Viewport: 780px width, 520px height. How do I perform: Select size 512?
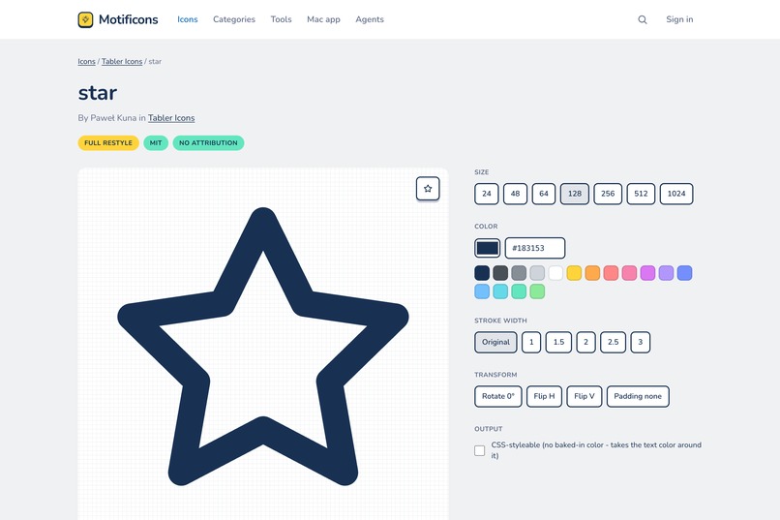[x=641, y=194]
